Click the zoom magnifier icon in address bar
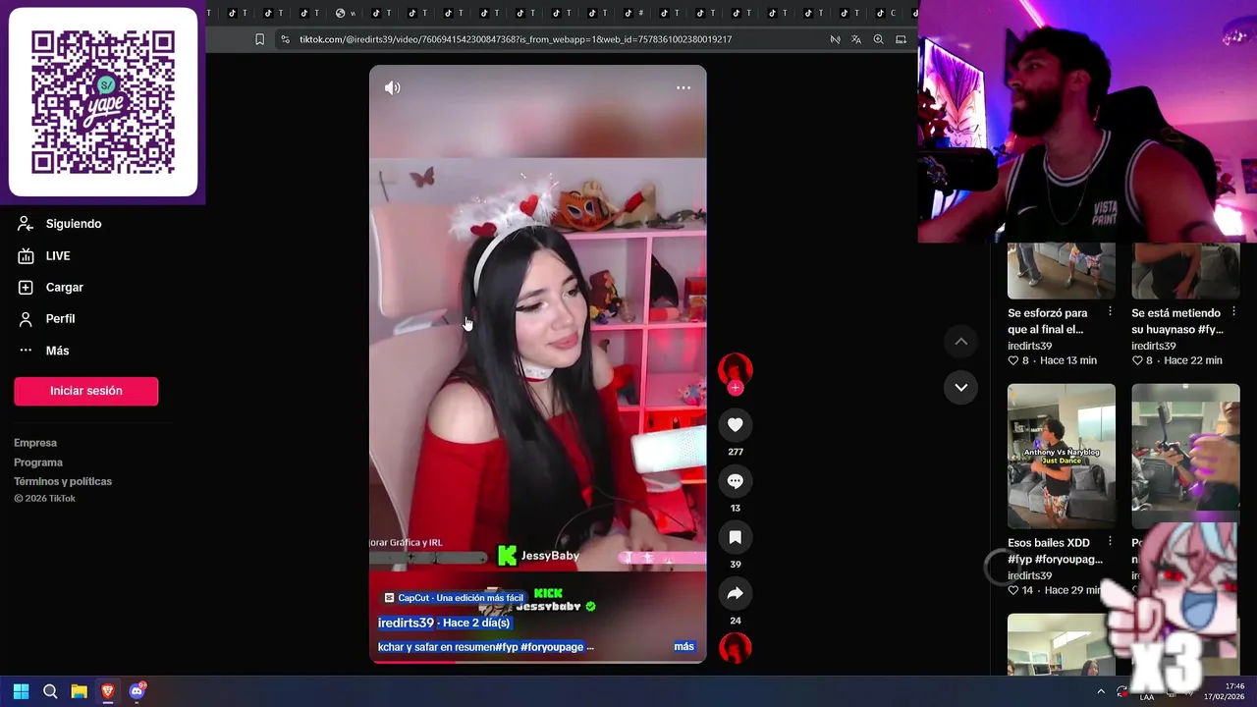The width and height of the screenshot is (1257, 707). click(878, 39)
